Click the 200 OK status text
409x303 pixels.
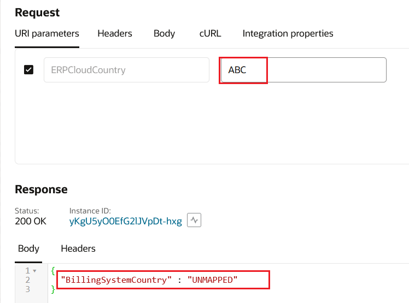point(31,221)
